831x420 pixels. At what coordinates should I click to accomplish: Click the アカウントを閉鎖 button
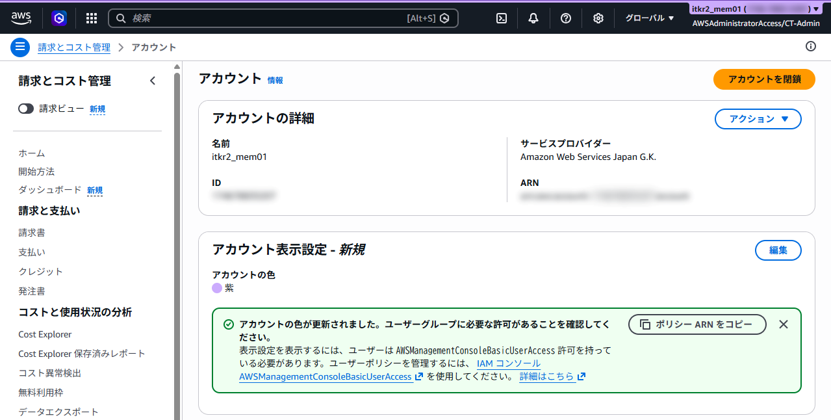point(764,79)
